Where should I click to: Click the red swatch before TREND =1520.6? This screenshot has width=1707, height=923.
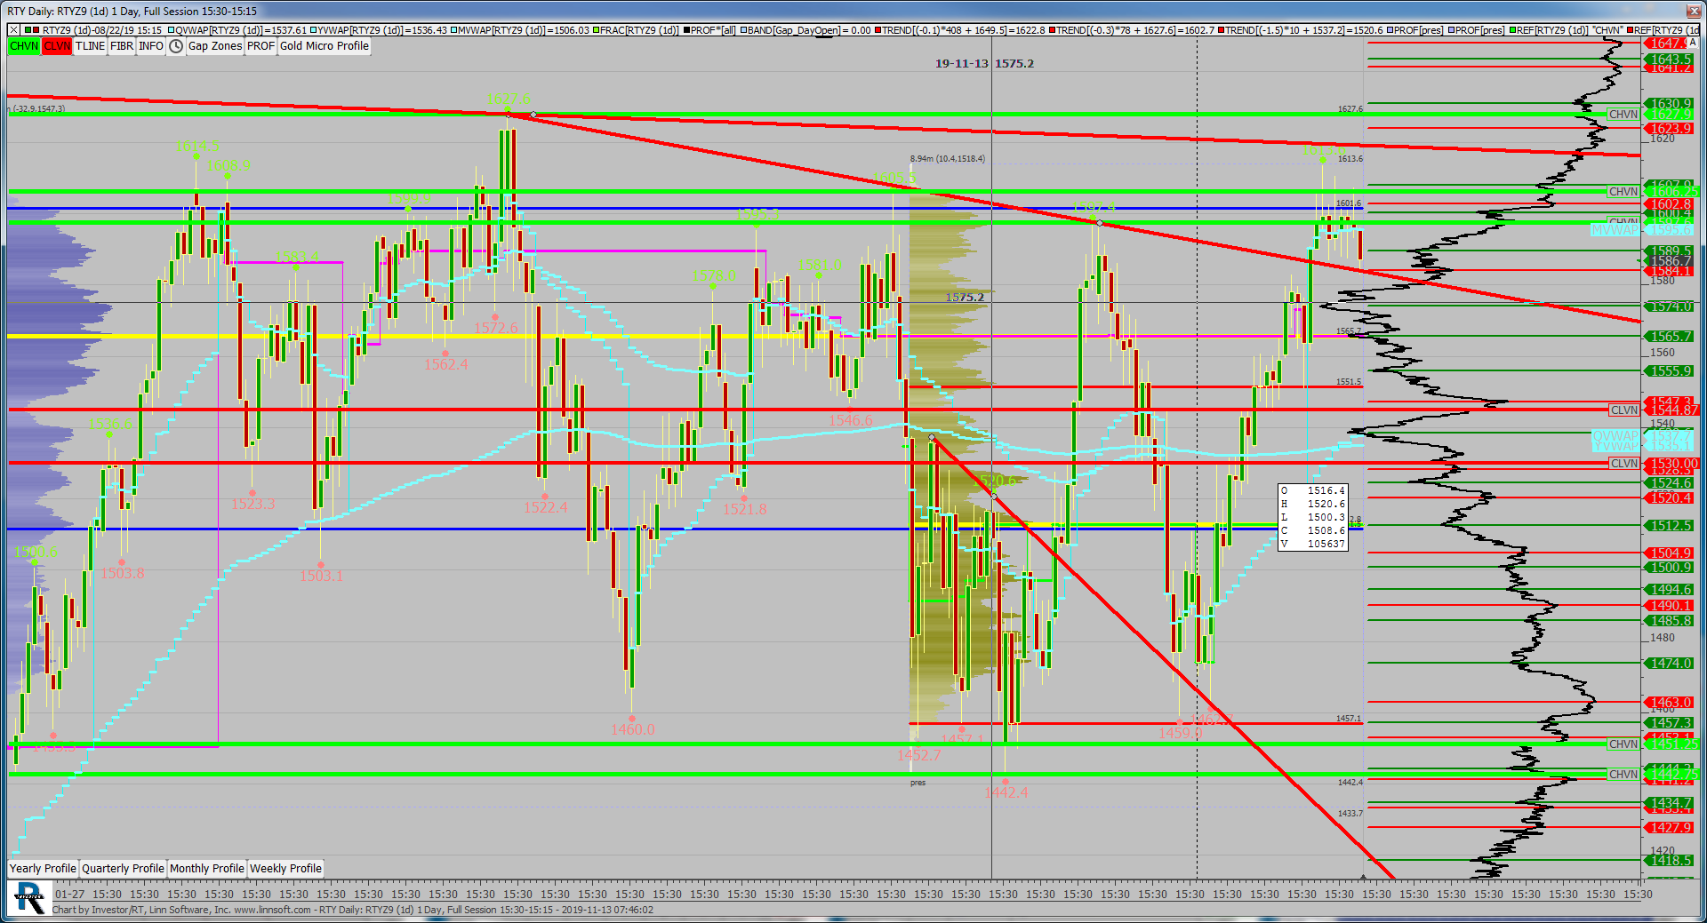point(1222,30)
